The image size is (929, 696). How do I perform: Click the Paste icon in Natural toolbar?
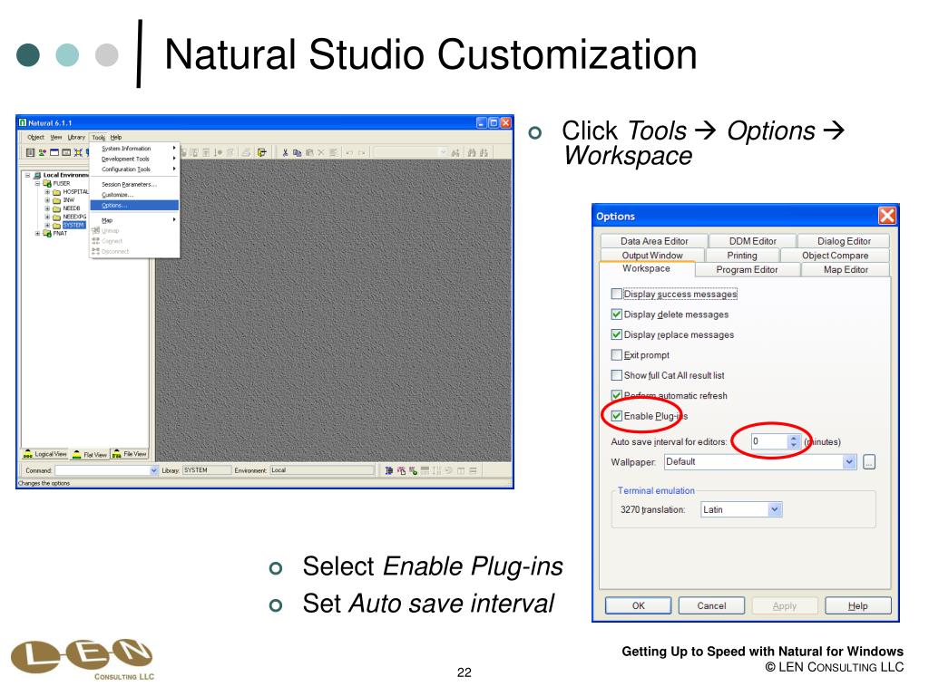(x=309, y=152)
